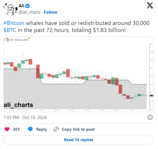This screenshot has width=158, height=149.
Task: Follow the ali_charts account
Action: [50, 12]
